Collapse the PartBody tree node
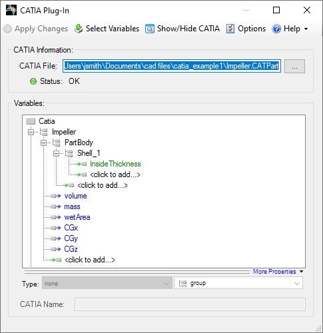This screenshot has height=333, width=323. click(x=44, y=143)
